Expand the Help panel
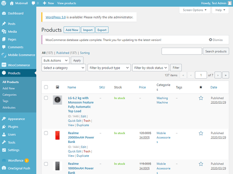The height and width of the screenshot is (174, 233). pyautogui.click(x=220, y=10)
